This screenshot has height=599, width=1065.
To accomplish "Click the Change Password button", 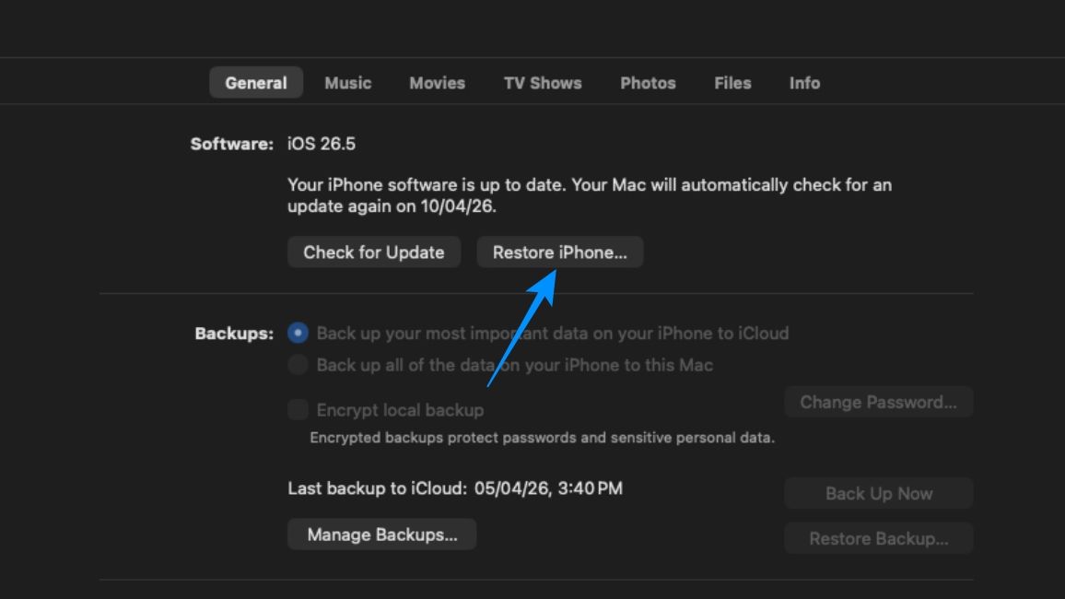I will 878,402.
